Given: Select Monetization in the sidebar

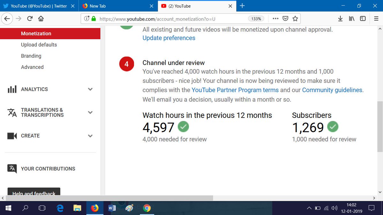Looking at the screenshot, I should point(50,33).
